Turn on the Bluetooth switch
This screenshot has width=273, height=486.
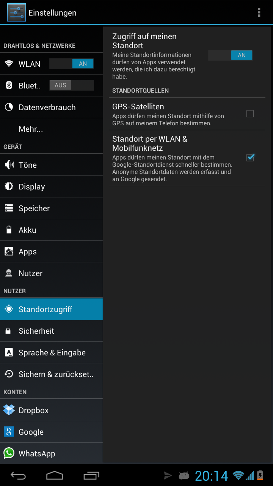(72, 85)
